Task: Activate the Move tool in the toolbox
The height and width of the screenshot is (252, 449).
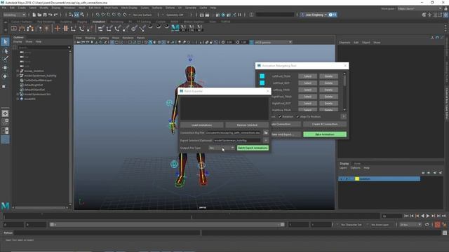Action: 5,68
